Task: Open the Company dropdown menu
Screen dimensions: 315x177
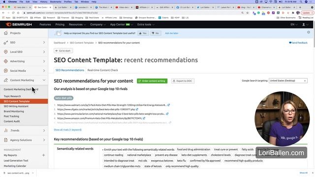Action: click(x=97, y=25)
